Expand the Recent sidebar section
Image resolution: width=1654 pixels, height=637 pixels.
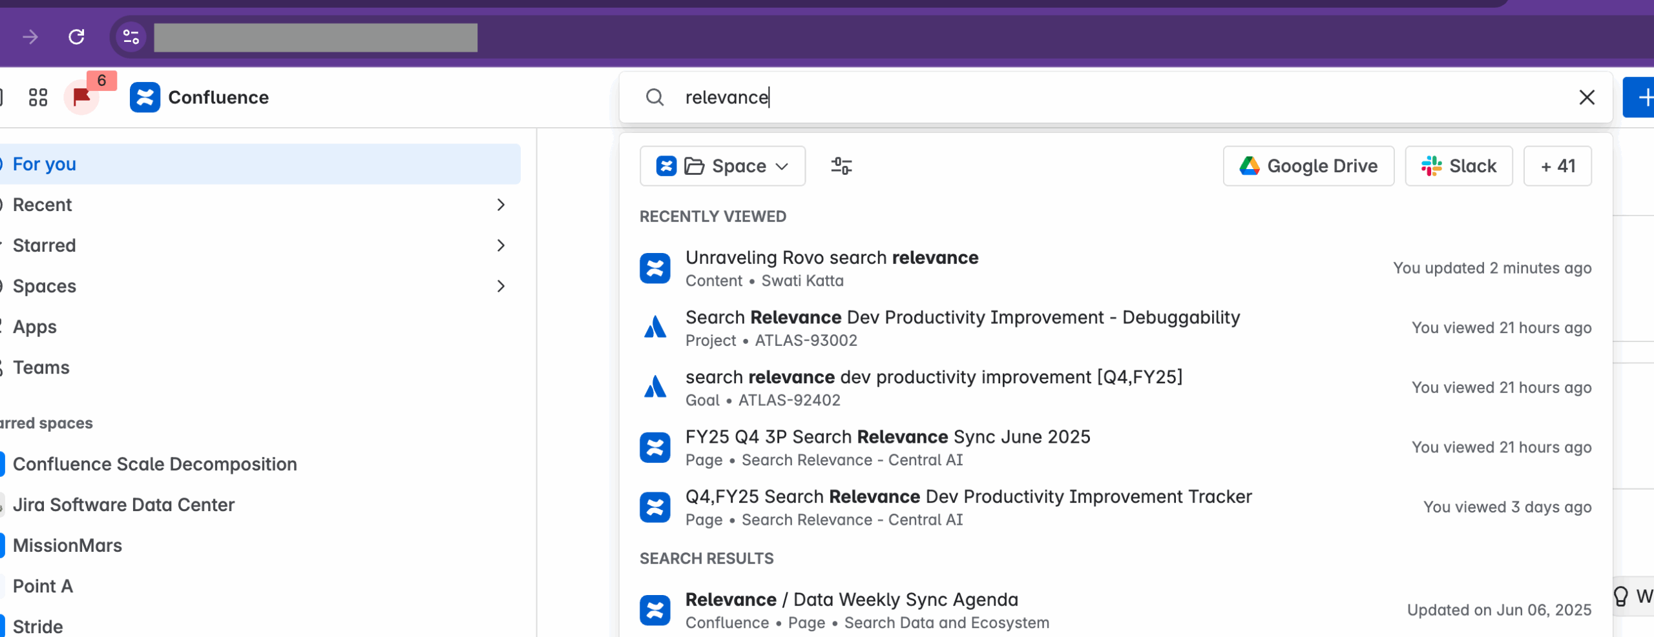500,205
